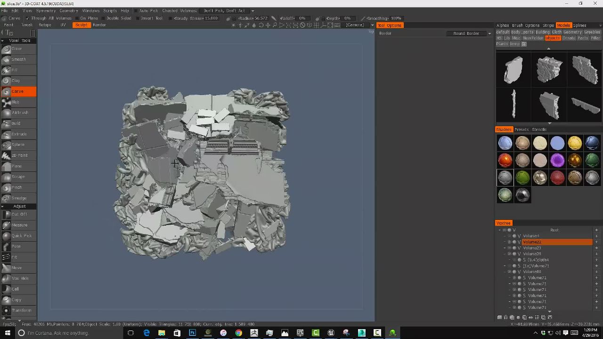Viewport: 603px width, 339px height.
Task: Collapse the Root node in VoxTree
Action: 500,230
